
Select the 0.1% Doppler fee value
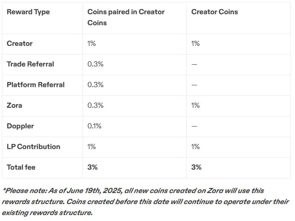pyautogui.click(x=94, y=126)
